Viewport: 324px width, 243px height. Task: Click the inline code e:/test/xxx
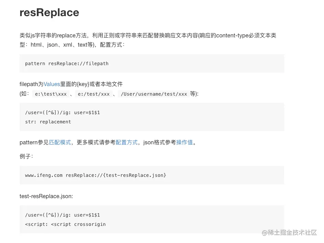(93, 94)
